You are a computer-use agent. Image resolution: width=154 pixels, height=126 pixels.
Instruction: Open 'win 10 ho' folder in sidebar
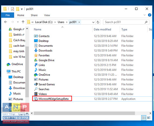[x=17, y=57]
